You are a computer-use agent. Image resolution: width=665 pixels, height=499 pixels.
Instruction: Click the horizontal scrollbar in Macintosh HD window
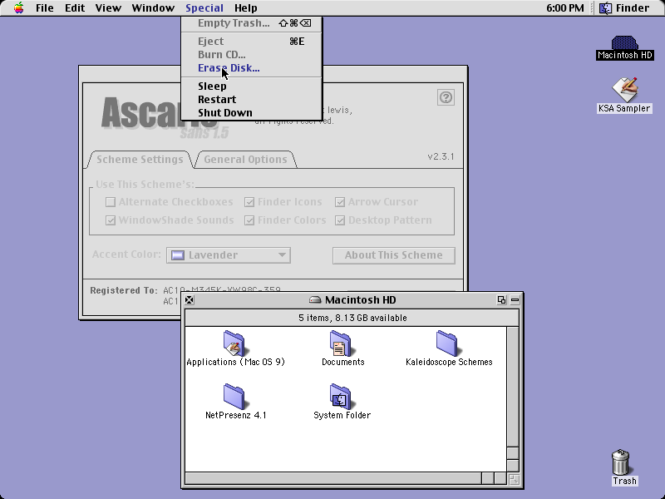(346, 479)
